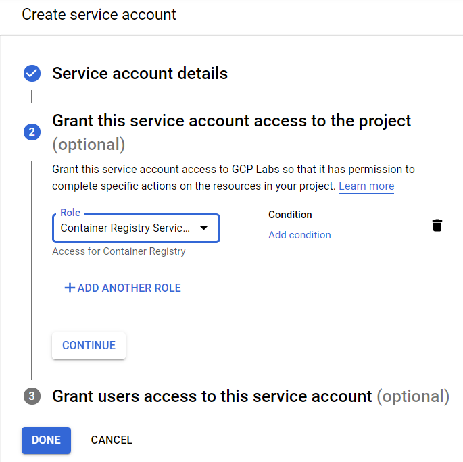463x462 pixels.
Task: Click the Access for Container Registry helper text
Action: [119, 251]
